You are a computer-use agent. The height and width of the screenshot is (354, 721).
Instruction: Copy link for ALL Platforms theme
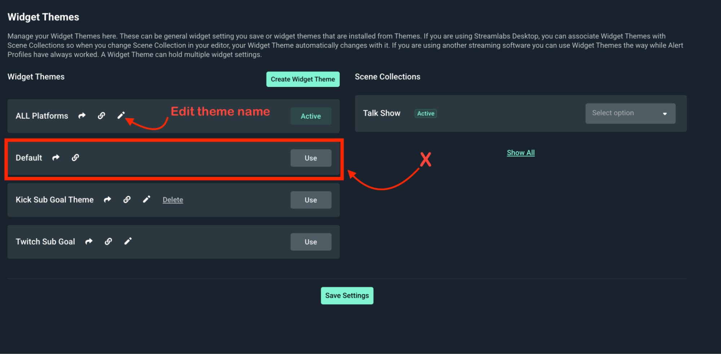(x=101, y=116)
